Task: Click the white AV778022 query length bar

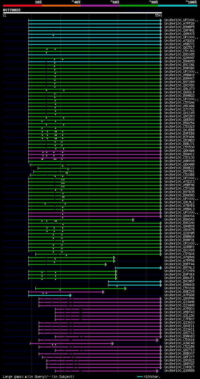Action: point(82,13)
